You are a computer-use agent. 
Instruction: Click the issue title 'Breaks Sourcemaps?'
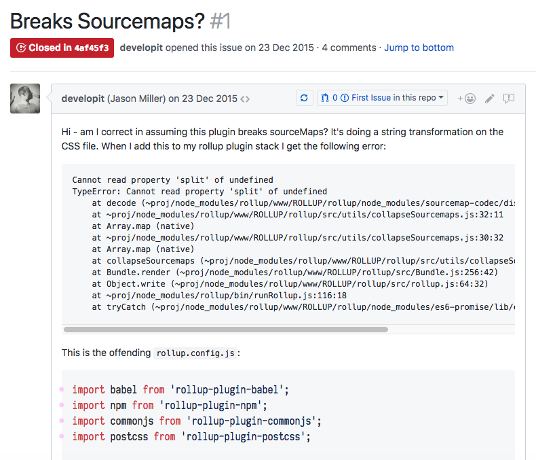[107, 21]
